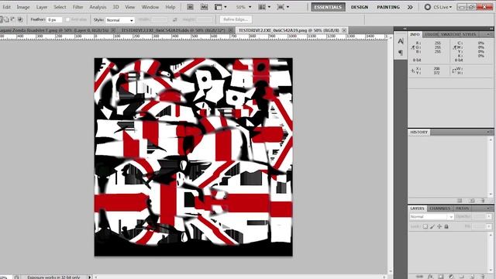Screen dimensions: 496x279
Task: Switch to the TESTDRIVE2.EXE_0x6C542A19.dds tab
Action: pyautogui.click(x=173, y=30)
